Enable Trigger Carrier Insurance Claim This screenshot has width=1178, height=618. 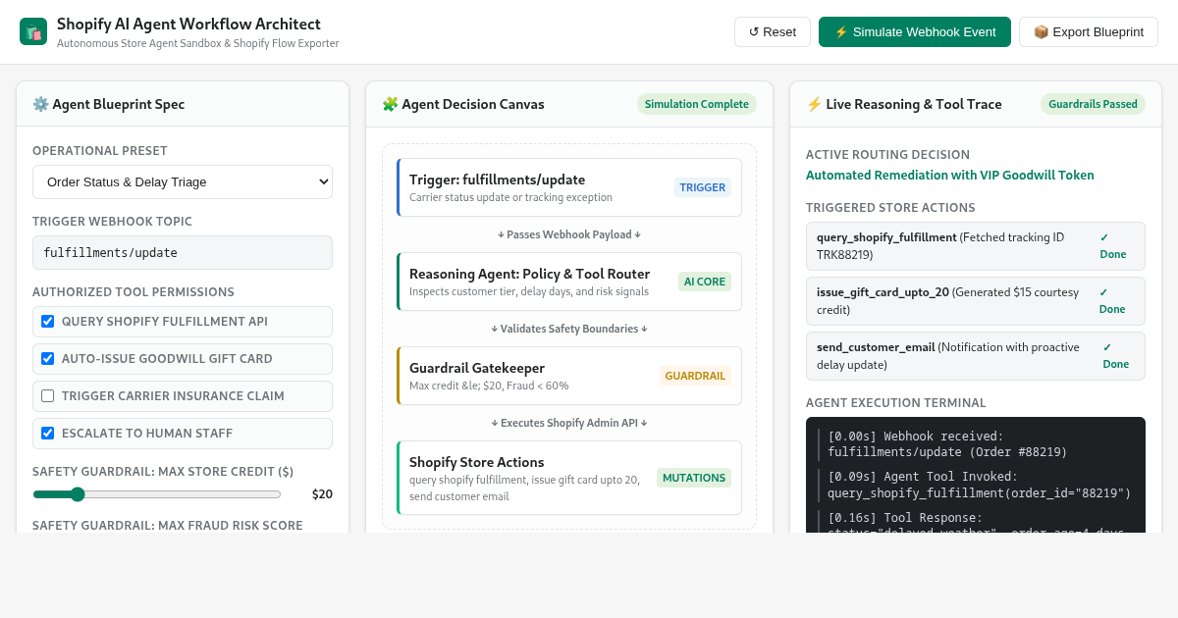coord(47,395)
